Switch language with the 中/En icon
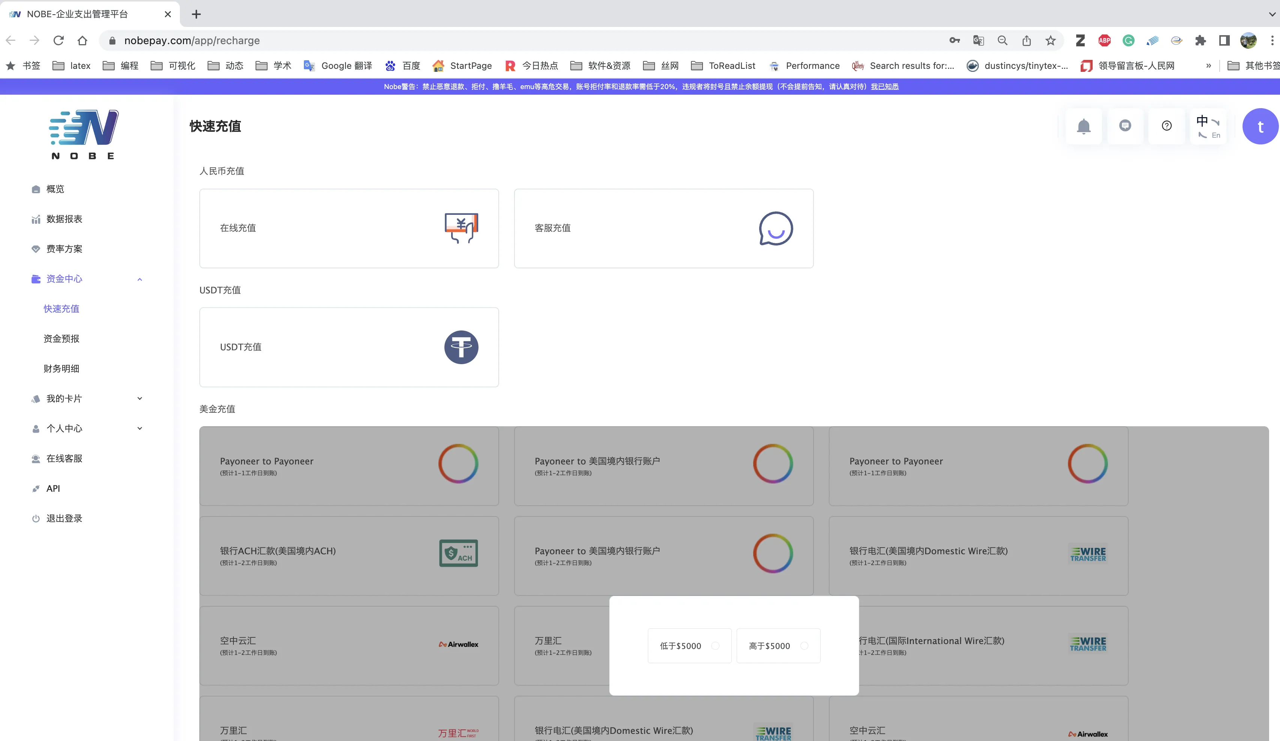Image resolution: width=1280 pixels, height=741 pixels. pos(1208,127)
